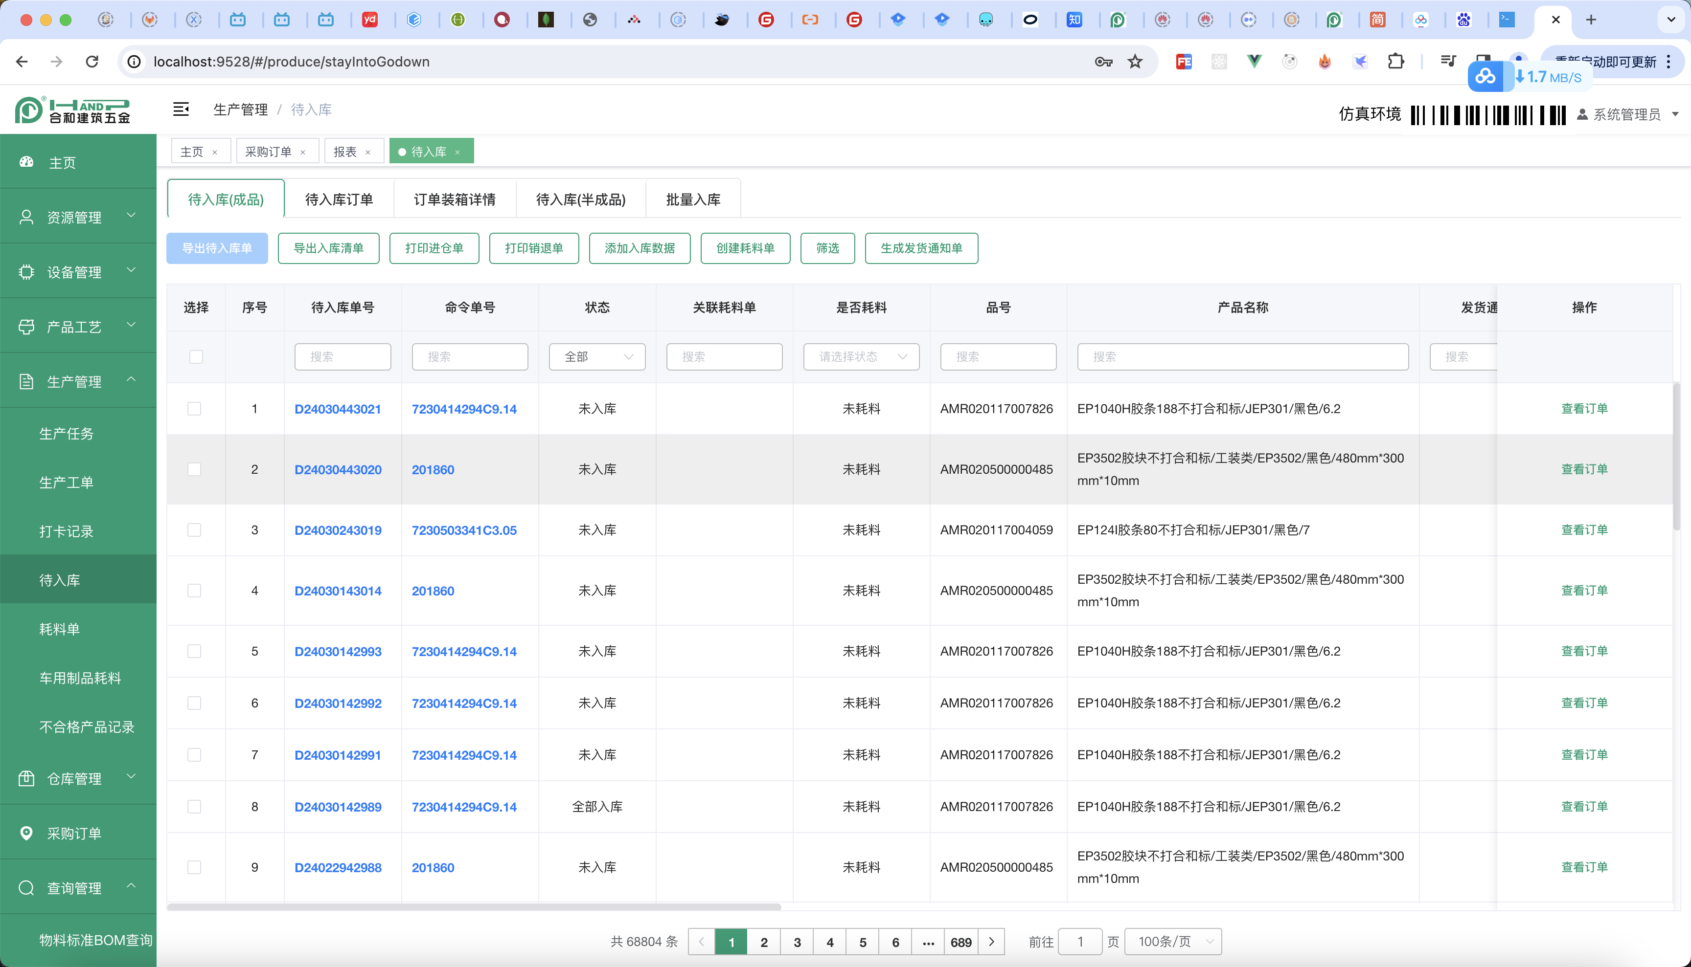Check the box for row D24030142991
Viewport: 1691px width, 967px height.
coord(194,754)
